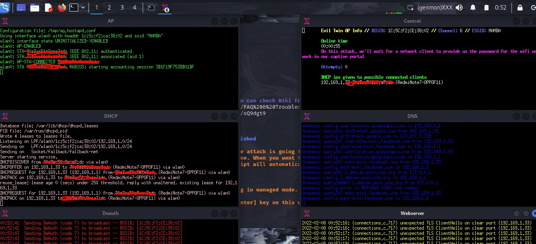Focus the AP window title
This screenshot has width=536, height=244.
[111, 21]
